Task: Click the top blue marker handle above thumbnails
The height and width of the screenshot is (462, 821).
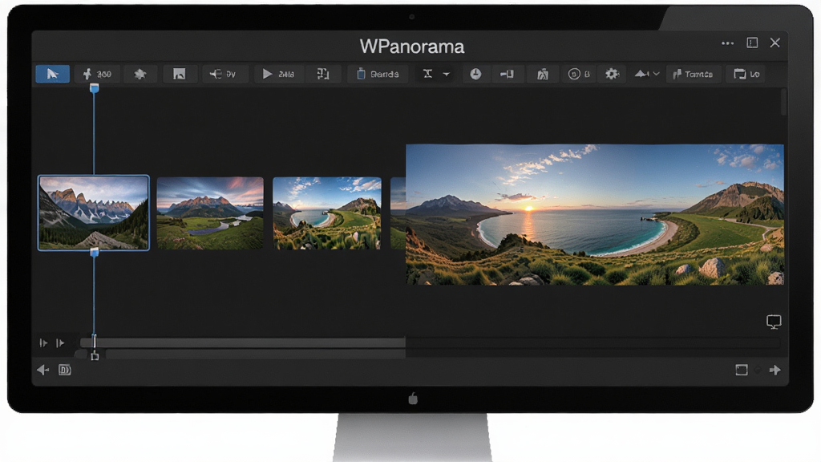Action: [x=95, y=88]
